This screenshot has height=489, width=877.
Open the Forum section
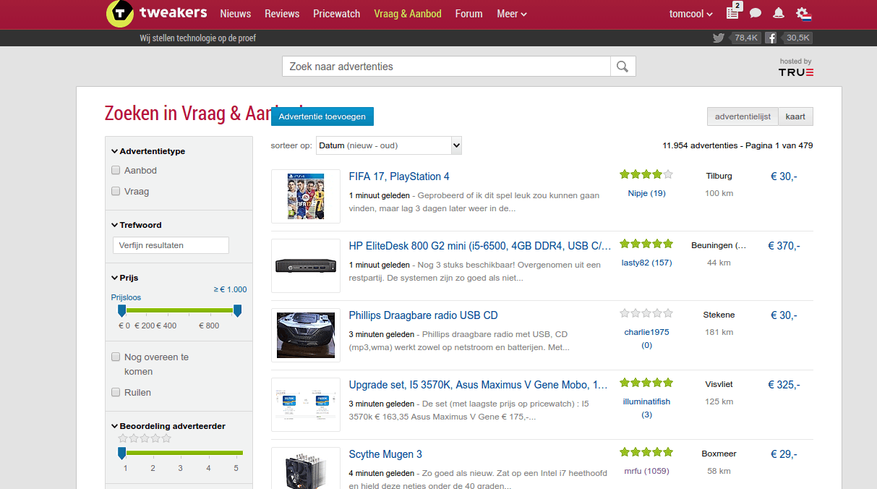click(469, 14)
